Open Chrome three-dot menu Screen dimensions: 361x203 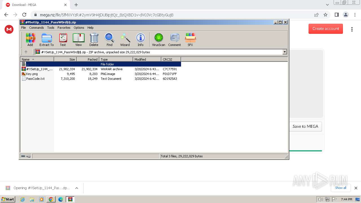355,15
